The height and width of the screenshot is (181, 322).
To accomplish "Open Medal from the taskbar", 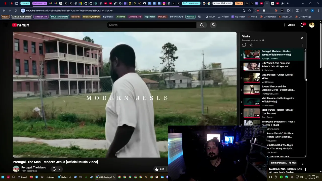I will coord(22,177).
